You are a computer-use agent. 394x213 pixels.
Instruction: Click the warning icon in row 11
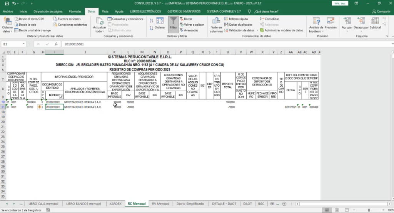(x=40, y=107)
